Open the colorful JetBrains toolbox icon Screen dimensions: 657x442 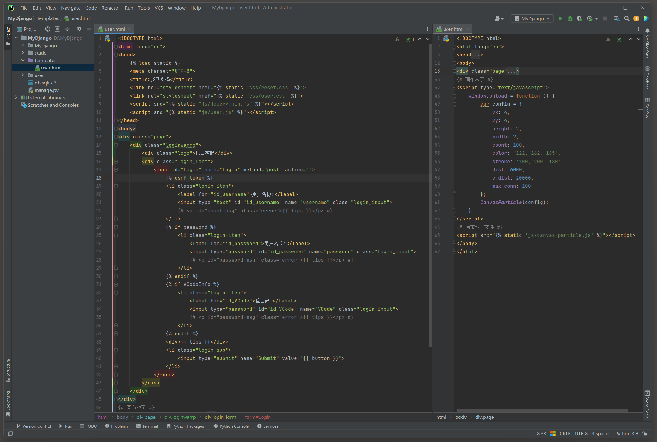point(646,18)
